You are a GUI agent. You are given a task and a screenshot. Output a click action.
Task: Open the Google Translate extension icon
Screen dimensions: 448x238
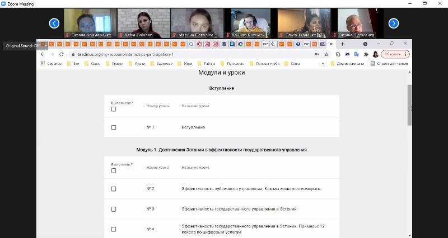[357, 54]
